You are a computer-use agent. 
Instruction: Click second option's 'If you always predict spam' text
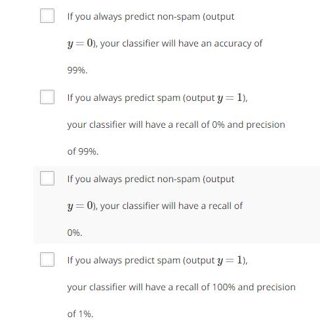(x=124, y=98)
